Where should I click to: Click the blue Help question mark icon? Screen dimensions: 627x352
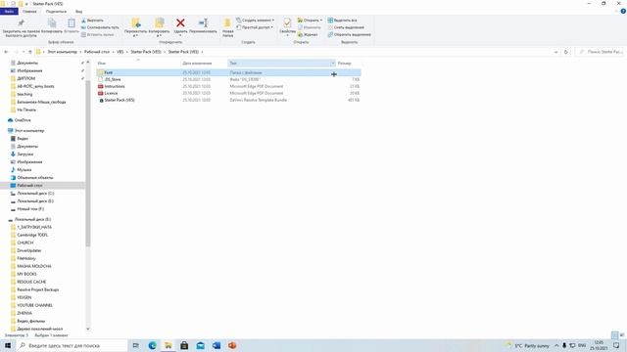coord(623,11)
